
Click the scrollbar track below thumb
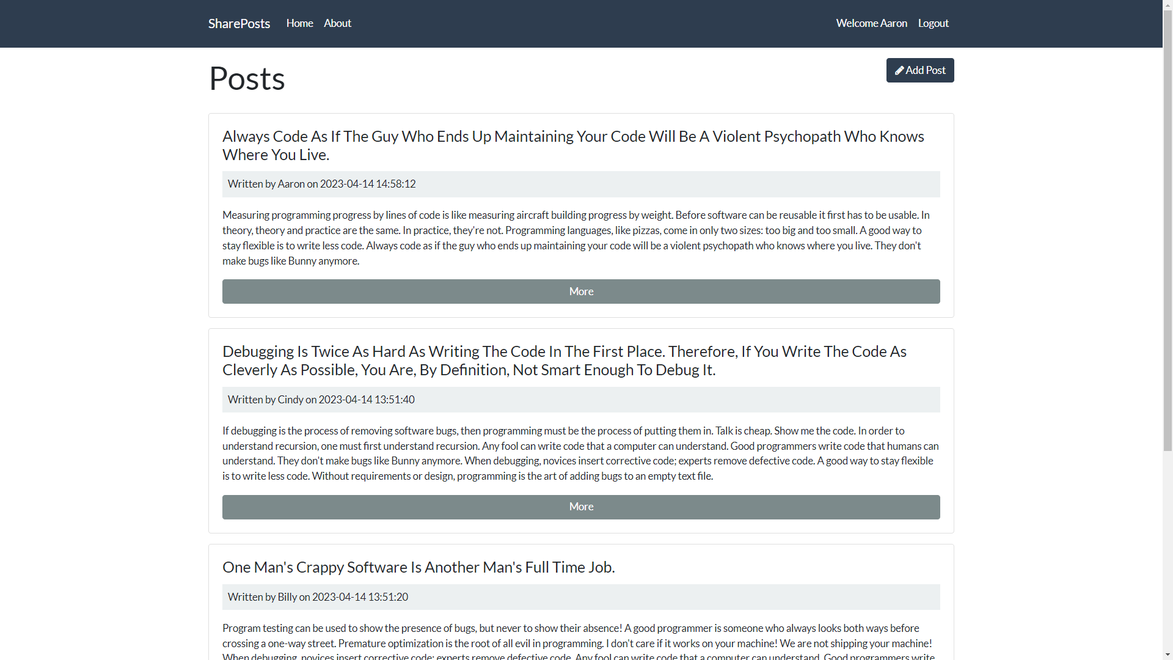click(1168, 550)
